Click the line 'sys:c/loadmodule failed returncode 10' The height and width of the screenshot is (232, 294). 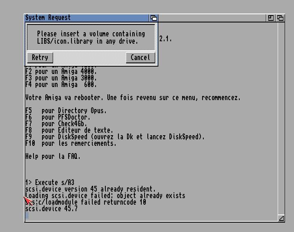click(x=86, y=202)
